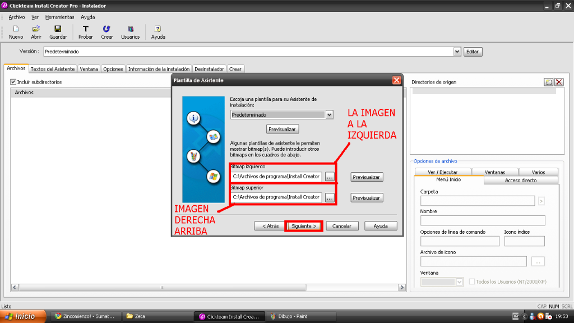574x323 pixels.
Task: Click the Carpeta arrow button
Action: pyautogui.click(x=541, y=201)
